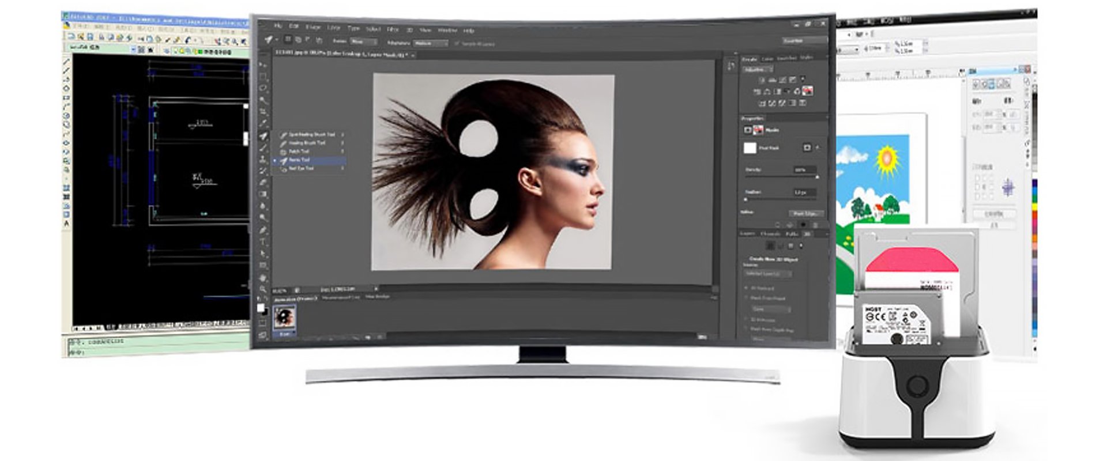Viewport: 1107px width, 461px height.
Task: Select the Lasso tool in the toolbar
Action: pyautogui.click(x=263, y=88)
